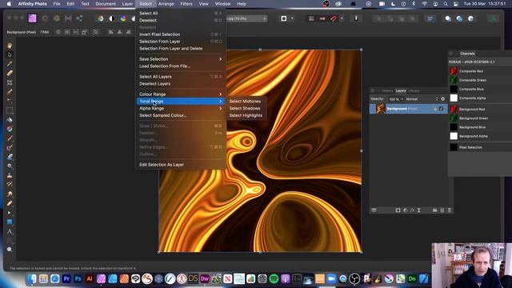Viewport: 512px width, 288px height.
Task: Select the Rectangular Marquee tool
Action: point(10,110)
